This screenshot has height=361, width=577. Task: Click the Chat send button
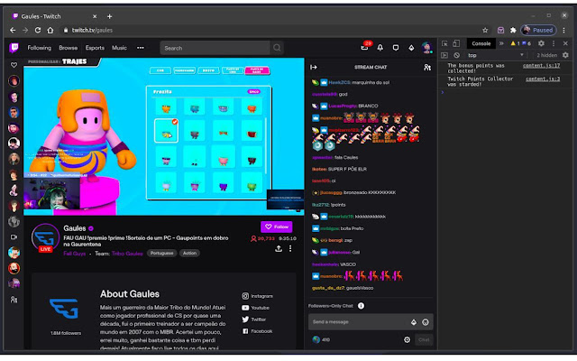tap(424, 339)
